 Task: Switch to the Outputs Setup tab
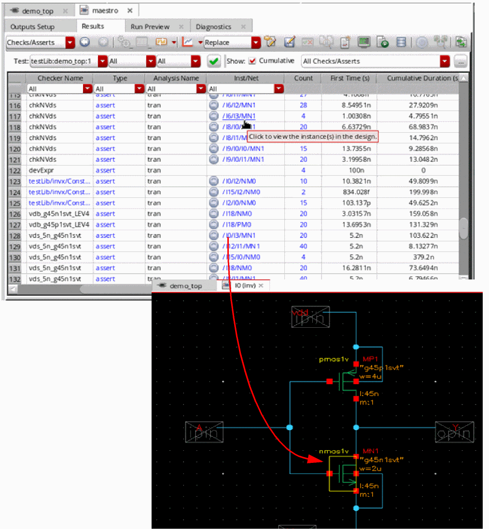[x=32, y=27]
